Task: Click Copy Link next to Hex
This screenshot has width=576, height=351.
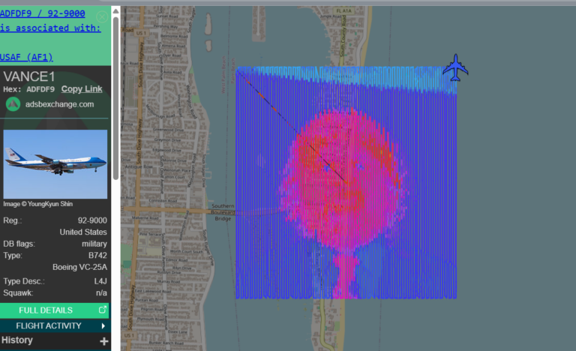Action: click(x=82, y=89)
